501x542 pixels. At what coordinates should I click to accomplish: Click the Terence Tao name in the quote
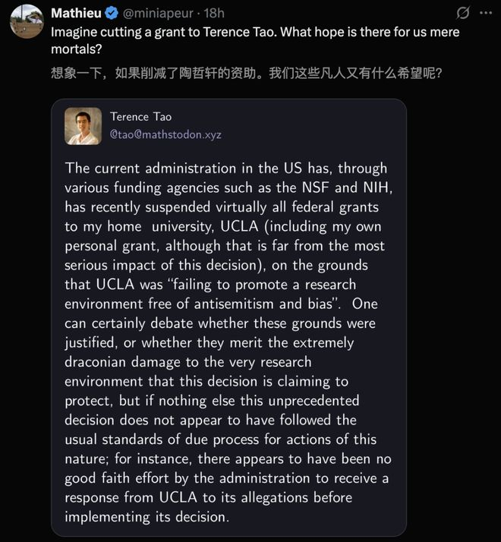pyautogui.click(x=141, y=117)
